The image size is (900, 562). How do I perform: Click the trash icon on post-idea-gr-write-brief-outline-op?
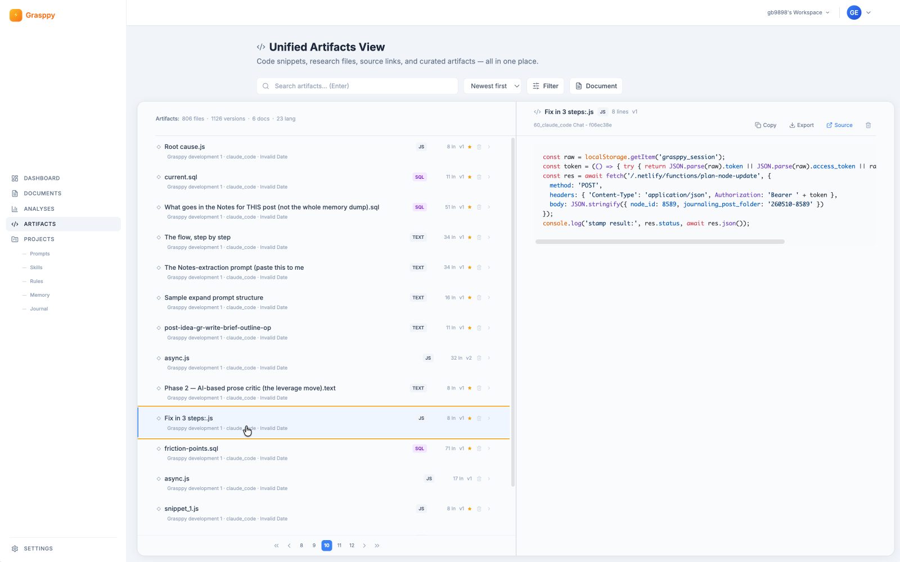coord(479,328)
